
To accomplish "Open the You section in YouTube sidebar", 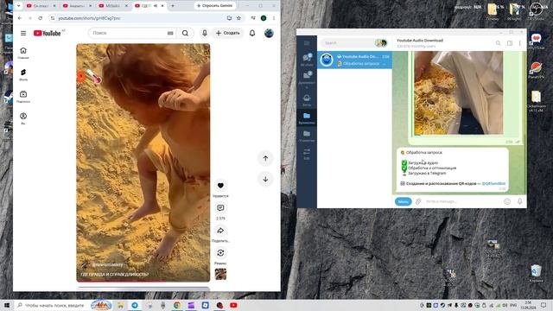I will [x=23, y=118].
